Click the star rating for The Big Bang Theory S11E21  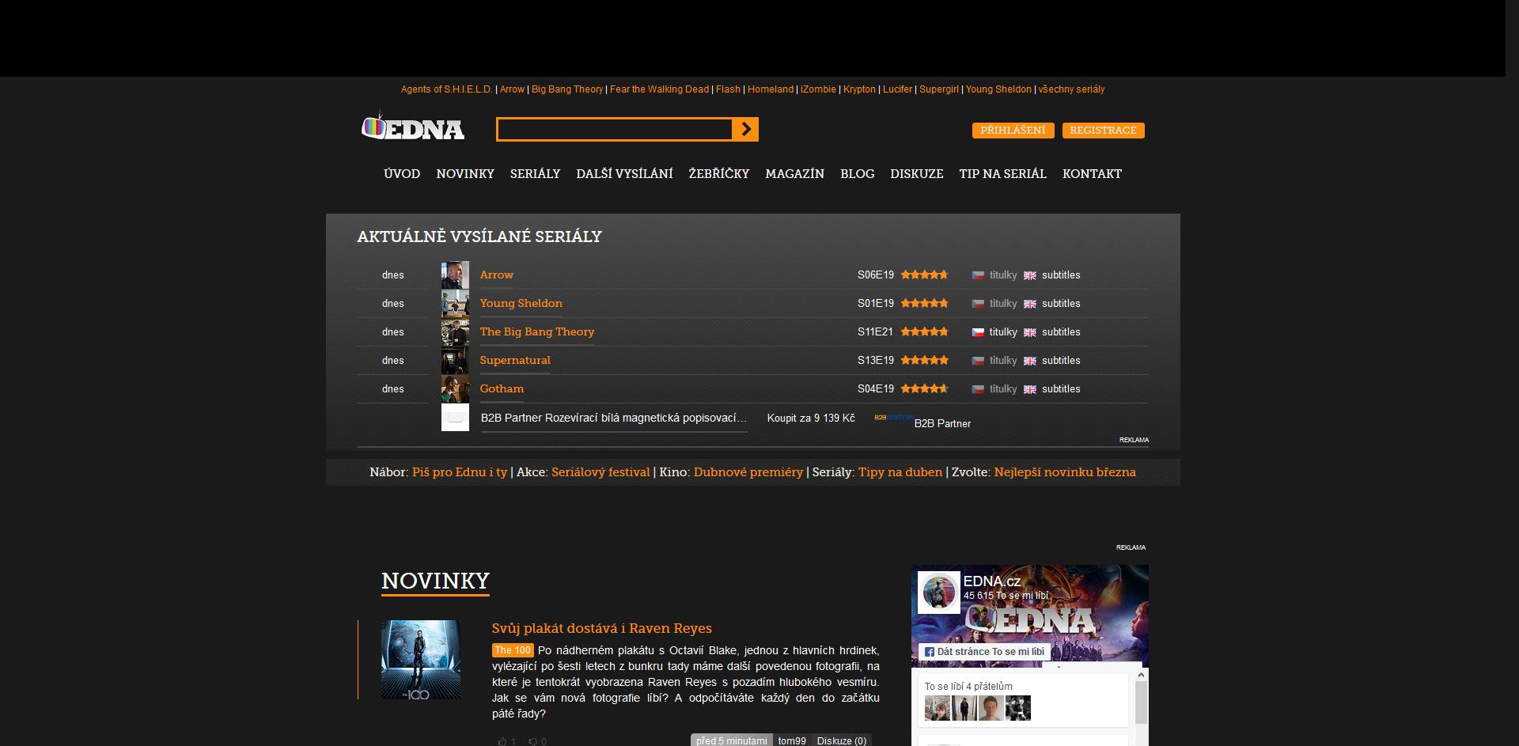coord(924,331)
